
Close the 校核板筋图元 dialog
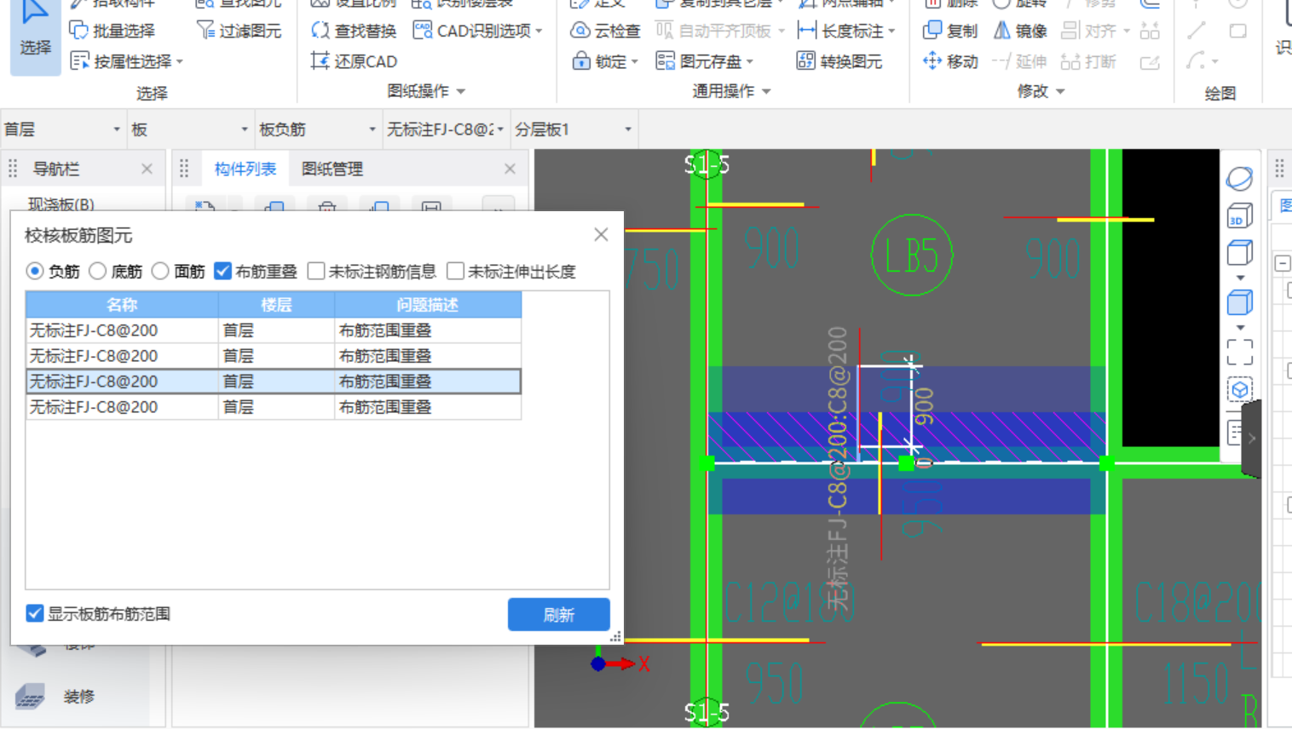pos(601,234)
